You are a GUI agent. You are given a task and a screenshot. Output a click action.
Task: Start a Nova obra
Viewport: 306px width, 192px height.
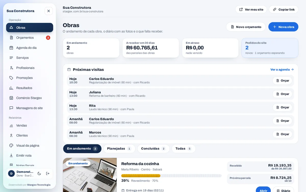tap(283, 27)
